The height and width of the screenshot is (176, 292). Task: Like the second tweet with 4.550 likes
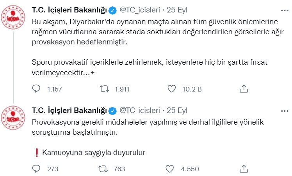(x=170, y=169)
